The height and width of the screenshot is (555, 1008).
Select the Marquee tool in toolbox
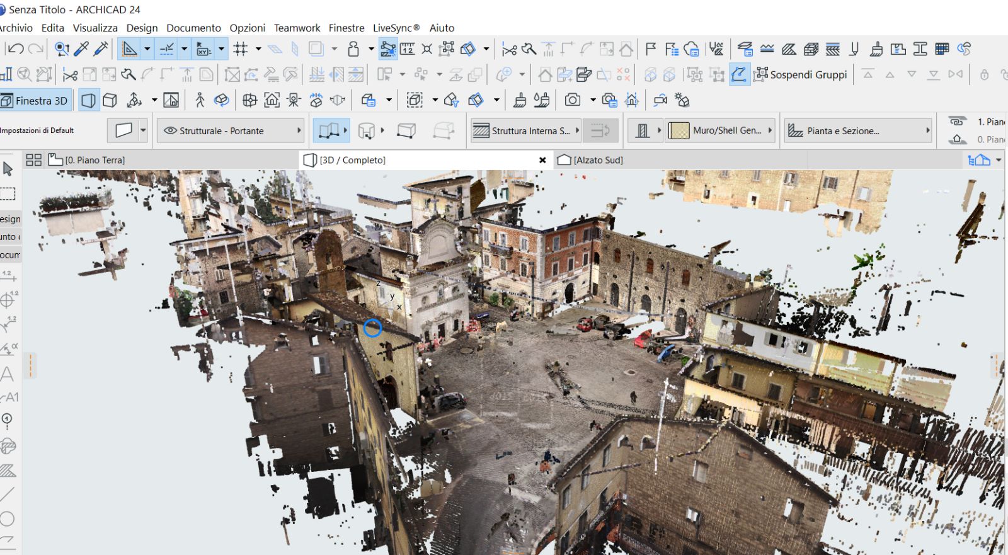[8, 194]
